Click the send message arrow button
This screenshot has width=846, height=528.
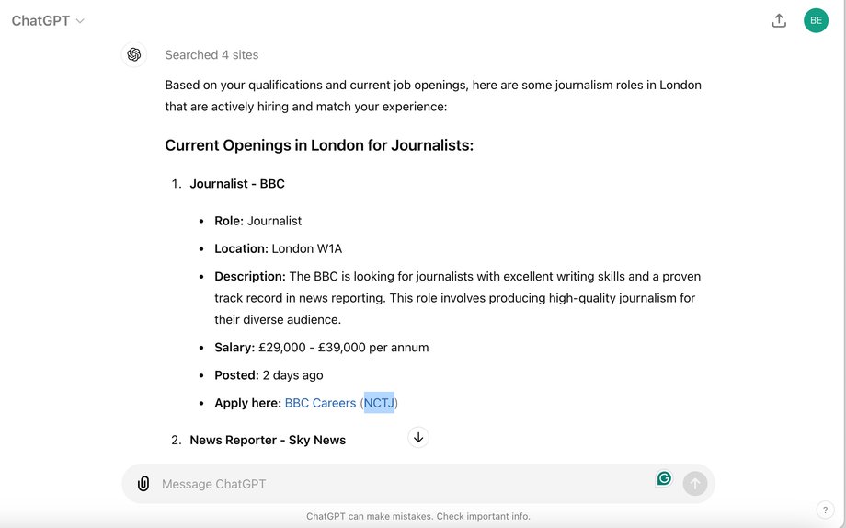click(x=695, y=484)
